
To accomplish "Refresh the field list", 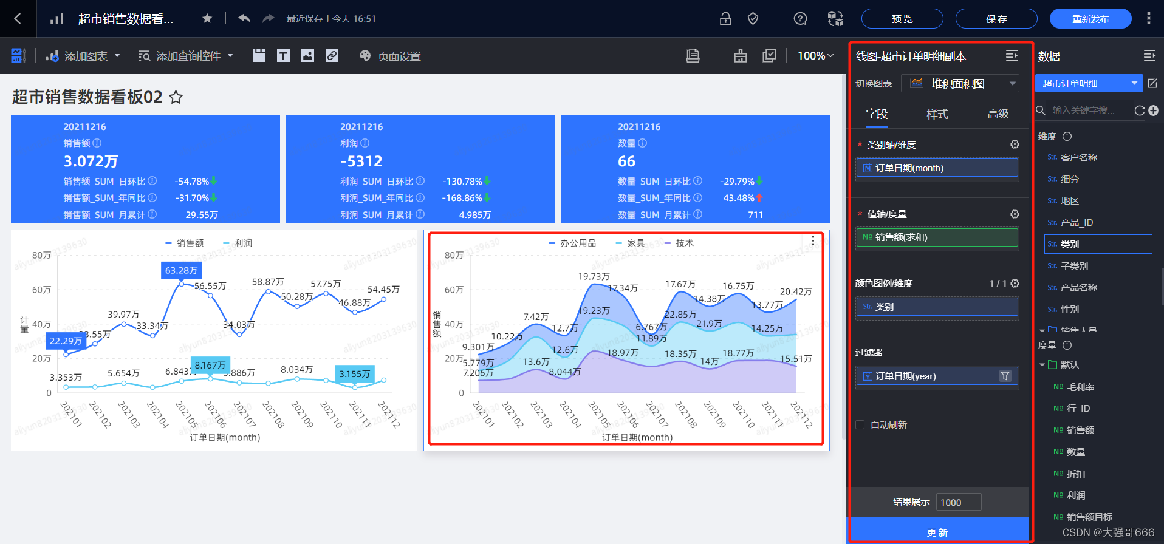I will coord(1140,110).
